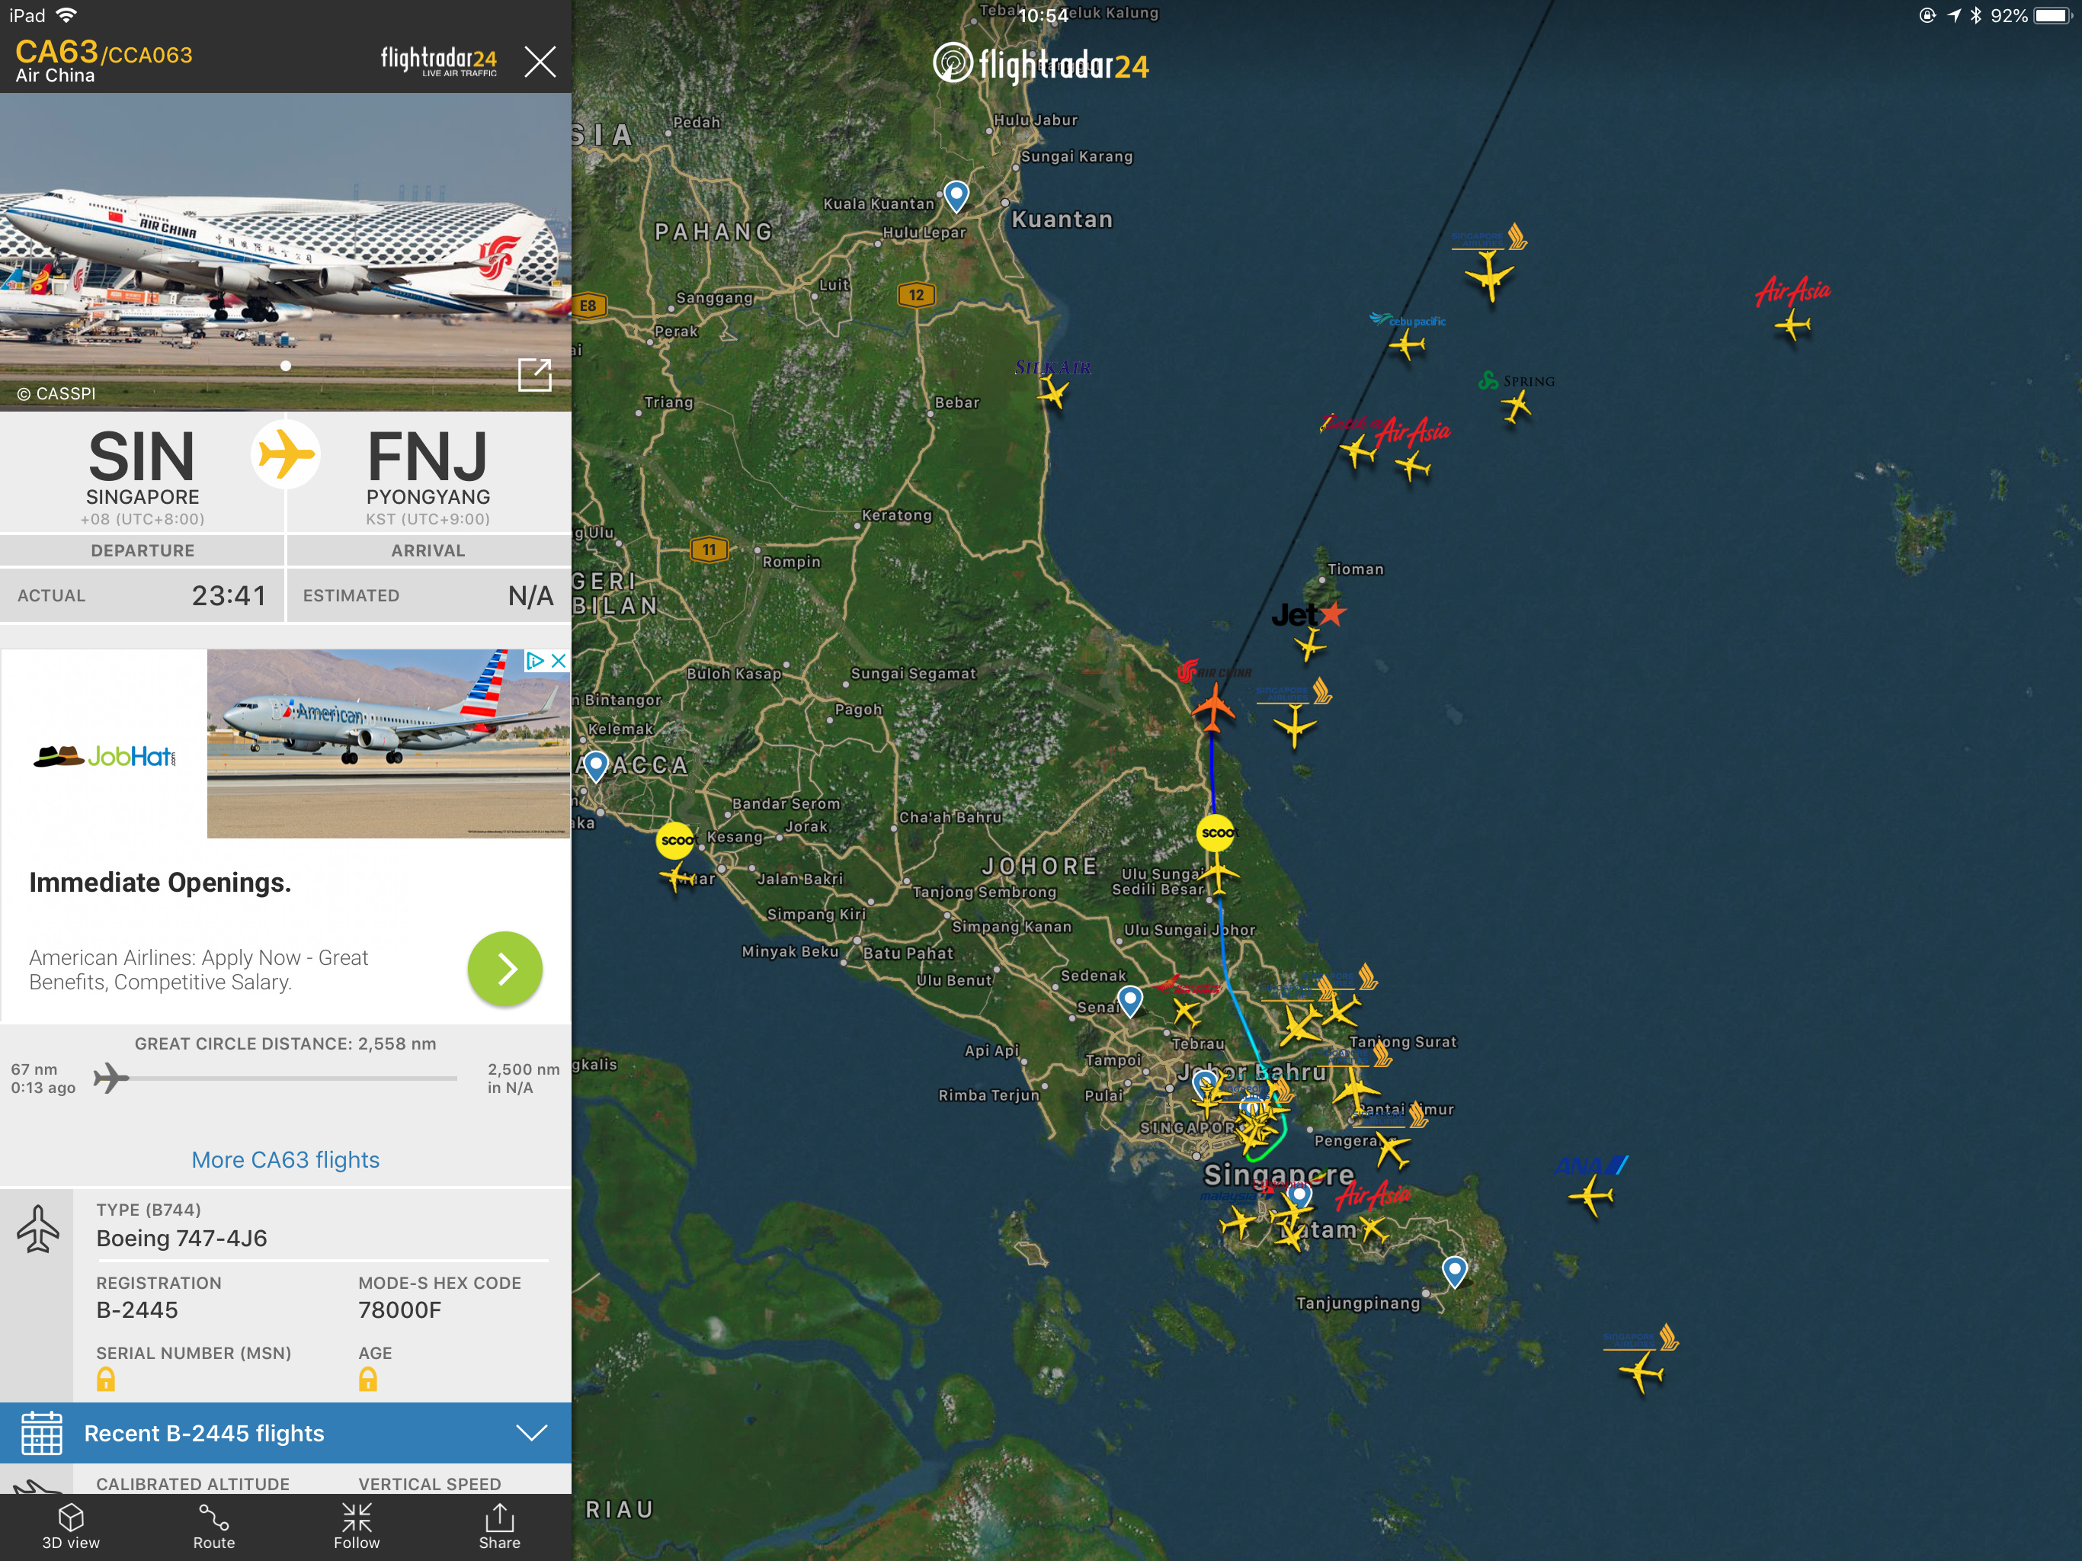The width and height of the screenshot is (2082, 1561).
Task: Share this flight
Action: point(499,1526)
